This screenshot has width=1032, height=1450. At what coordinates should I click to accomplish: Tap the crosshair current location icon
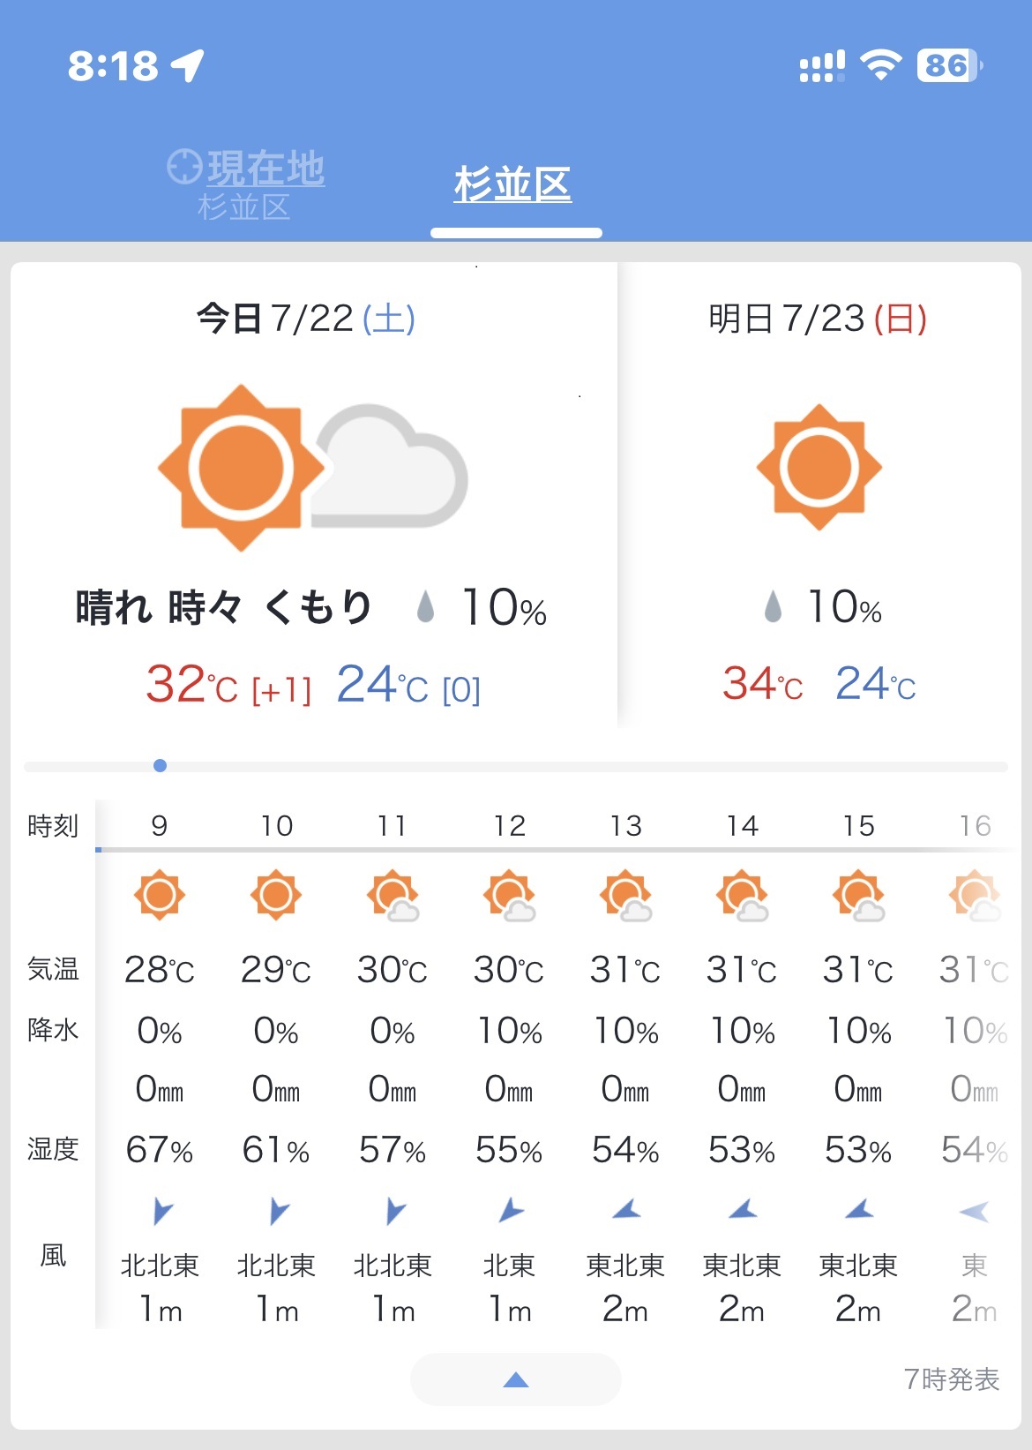tap(184, 167)
